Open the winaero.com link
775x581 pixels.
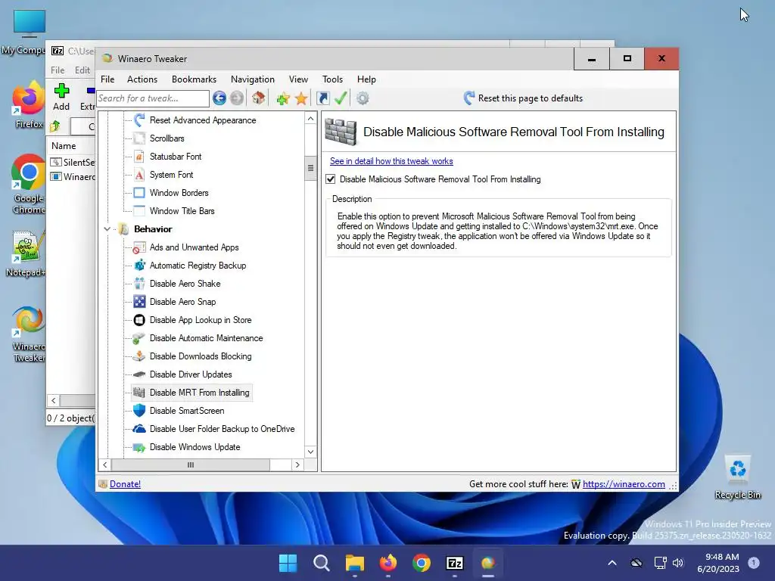click(x=624, y=484)
